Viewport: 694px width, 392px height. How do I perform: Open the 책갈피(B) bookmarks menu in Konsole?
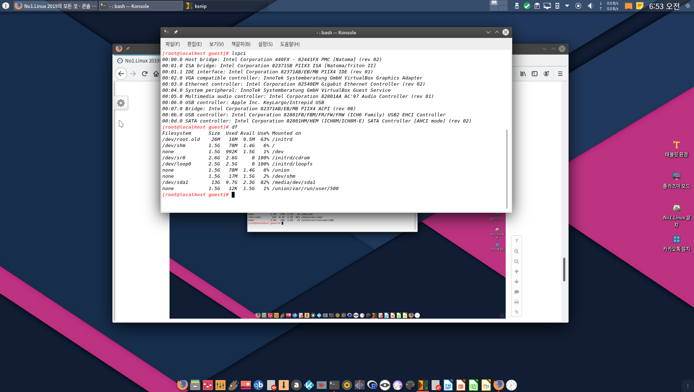coord(241,44)
